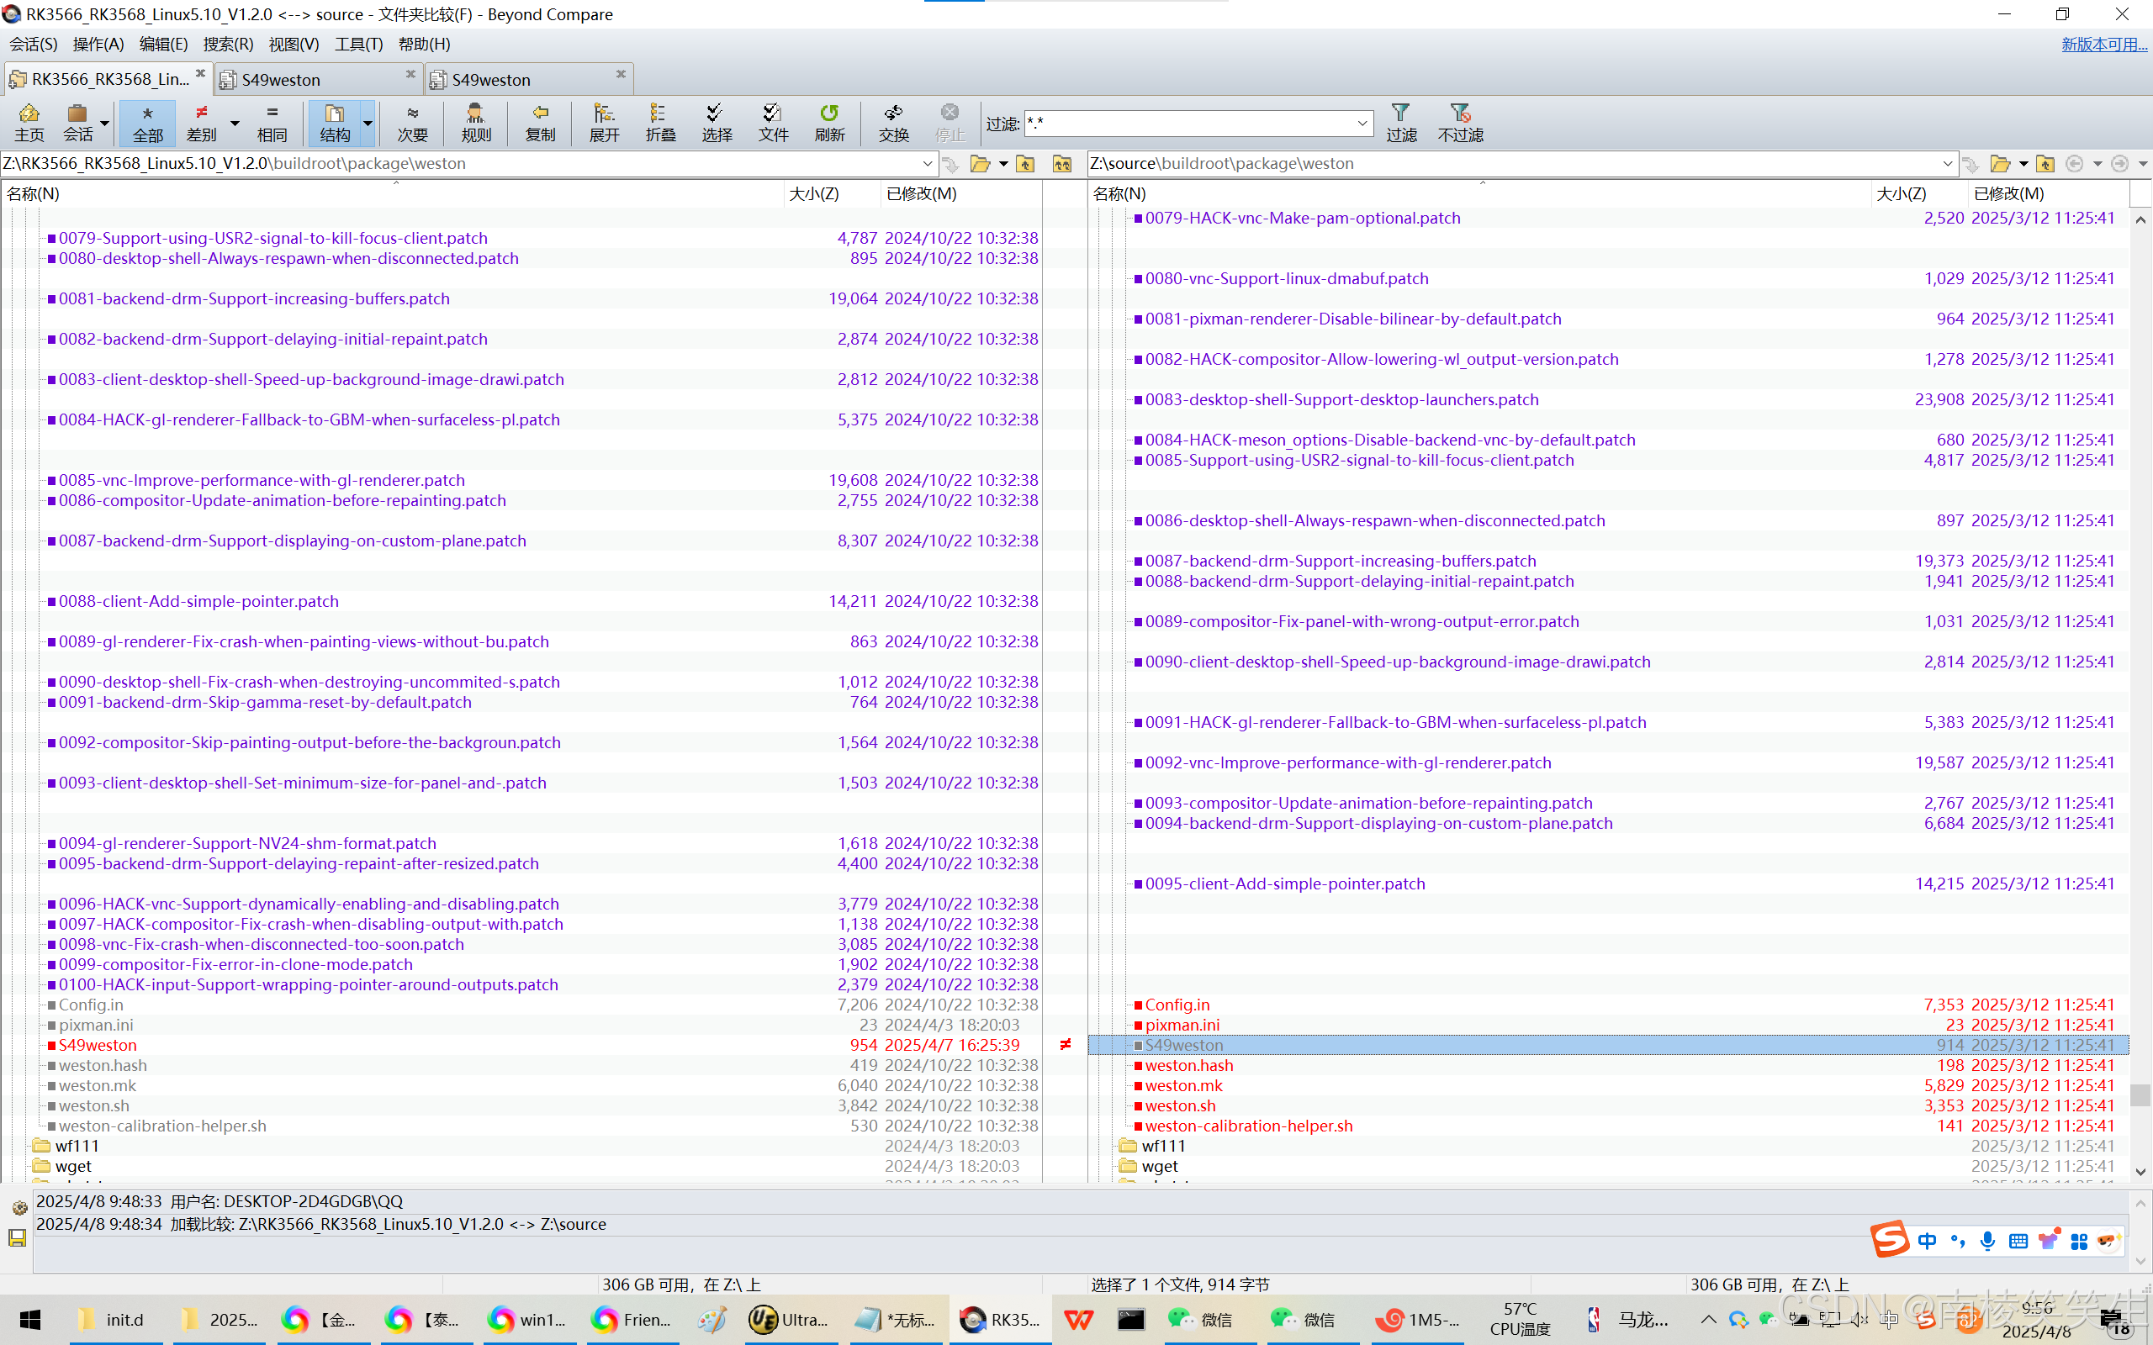
Task: Show only differences with 差别 button
Action: tap(201, 123)
